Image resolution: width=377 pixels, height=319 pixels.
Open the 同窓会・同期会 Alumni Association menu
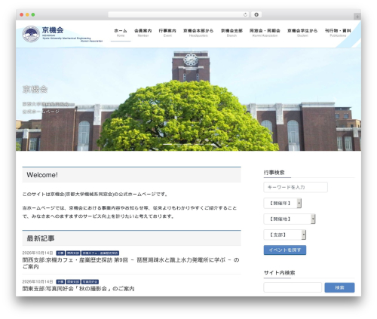tap(265, 32)
